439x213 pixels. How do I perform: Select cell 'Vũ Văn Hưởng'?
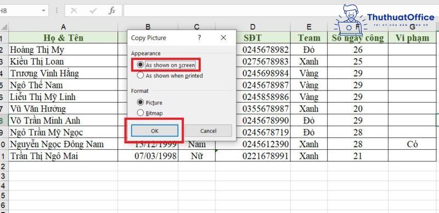coord(63,109)
